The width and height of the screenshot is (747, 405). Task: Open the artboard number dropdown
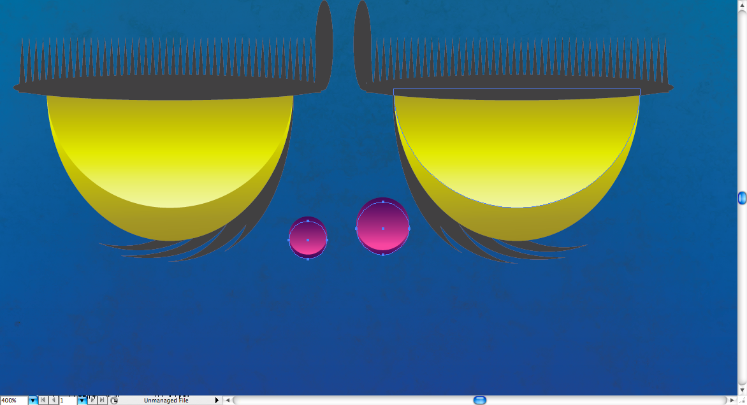pos(82,401)
